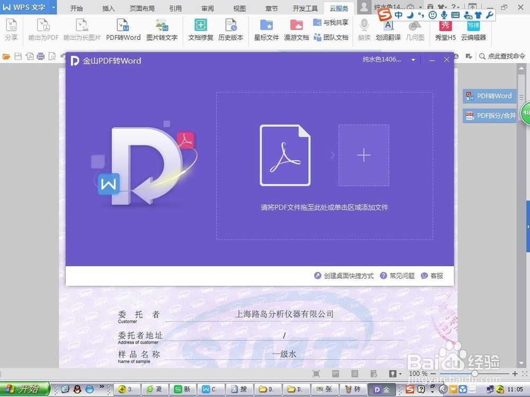Switch to the 视图 ribbon tab
This screenshot has width=530, height=397.
click(240, 8)
